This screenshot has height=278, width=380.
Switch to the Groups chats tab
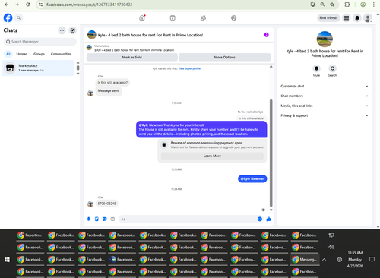[39, 54]
